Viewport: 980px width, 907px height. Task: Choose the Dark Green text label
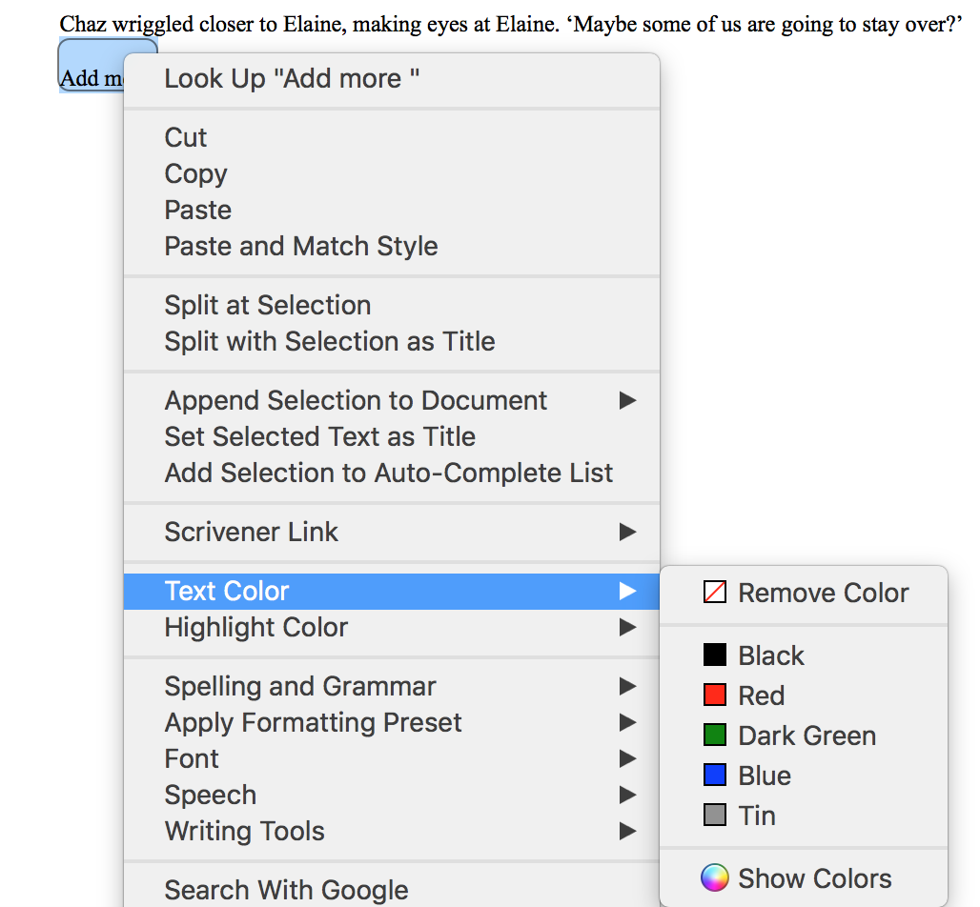coord(806,736)
